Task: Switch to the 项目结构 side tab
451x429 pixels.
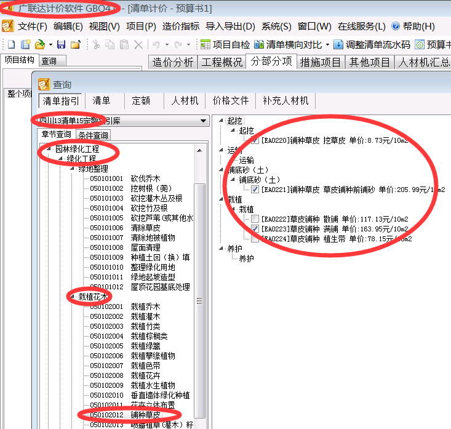Action: (x=19, y=60)
